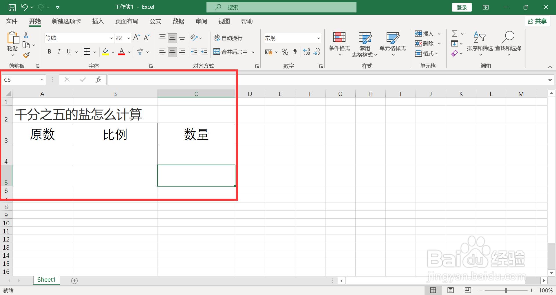Open Conditional Formatting menu

[339, 44]
